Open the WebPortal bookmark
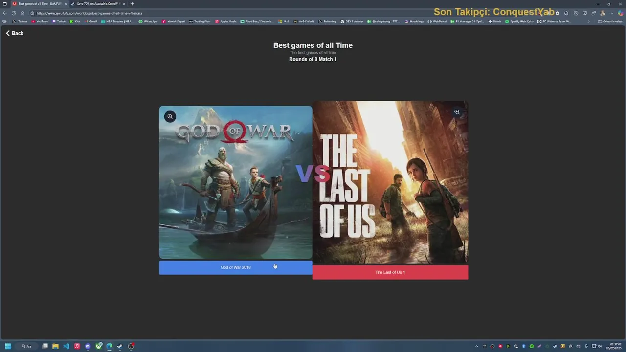Image resolution: width=626 pixels, height=352 pixels. coord(437,22)
